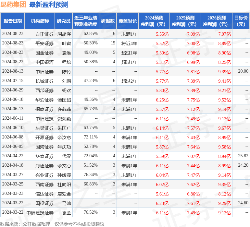
Task: Click coverage duration 将近4年
Action: 129,43
